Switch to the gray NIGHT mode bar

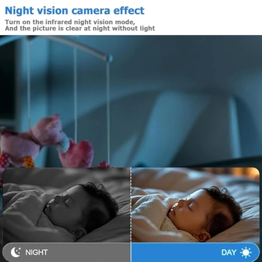67,252
